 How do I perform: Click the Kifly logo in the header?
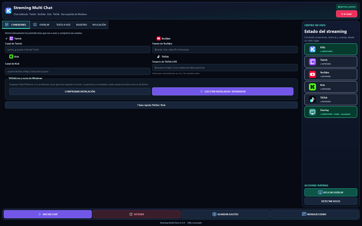[8, 11]
